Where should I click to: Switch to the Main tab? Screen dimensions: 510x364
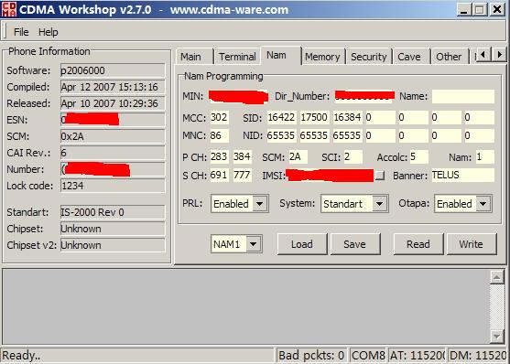(193, 57)
